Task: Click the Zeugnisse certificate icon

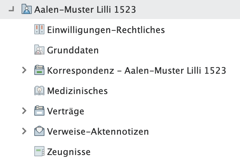Action: (39, 152)
